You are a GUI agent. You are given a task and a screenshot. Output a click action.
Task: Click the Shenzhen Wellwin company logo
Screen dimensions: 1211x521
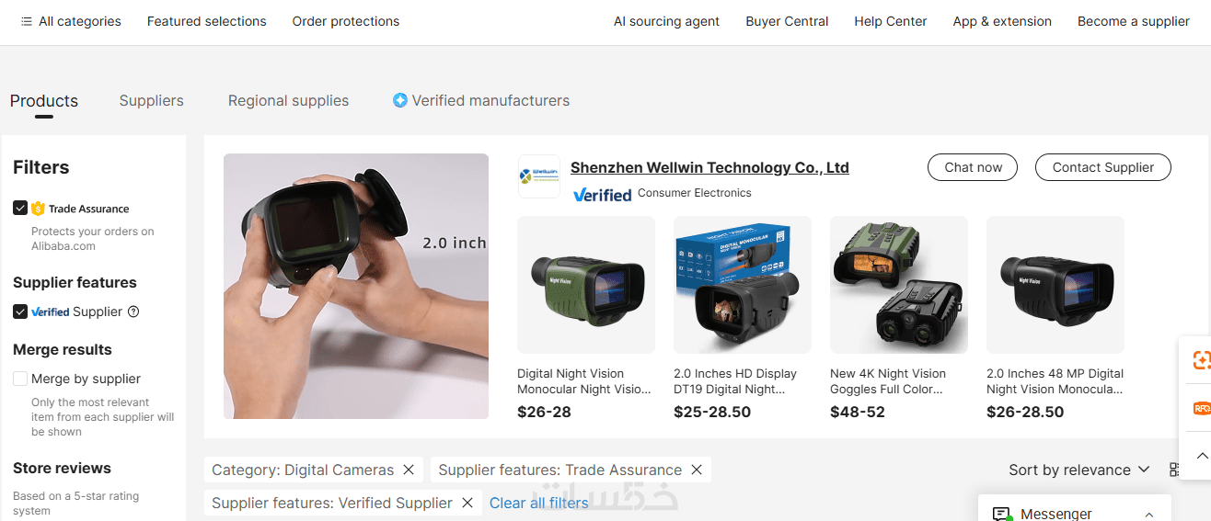(539, 176)
